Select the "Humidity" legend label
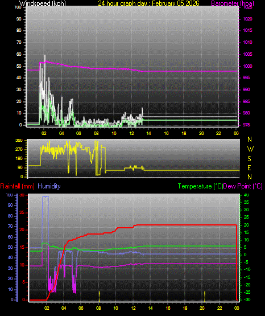This screenshot has height=316, width=265. click(x=49, y=186)
